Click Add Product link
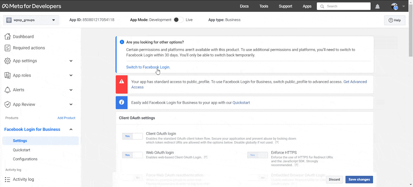Screen dimensions: 413x187 (66, 118)
